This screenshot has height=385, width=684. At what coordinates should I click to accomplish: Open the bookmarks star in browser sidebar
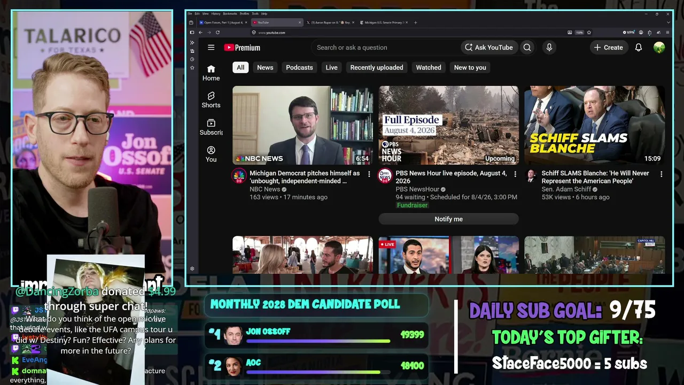[192, 68]
